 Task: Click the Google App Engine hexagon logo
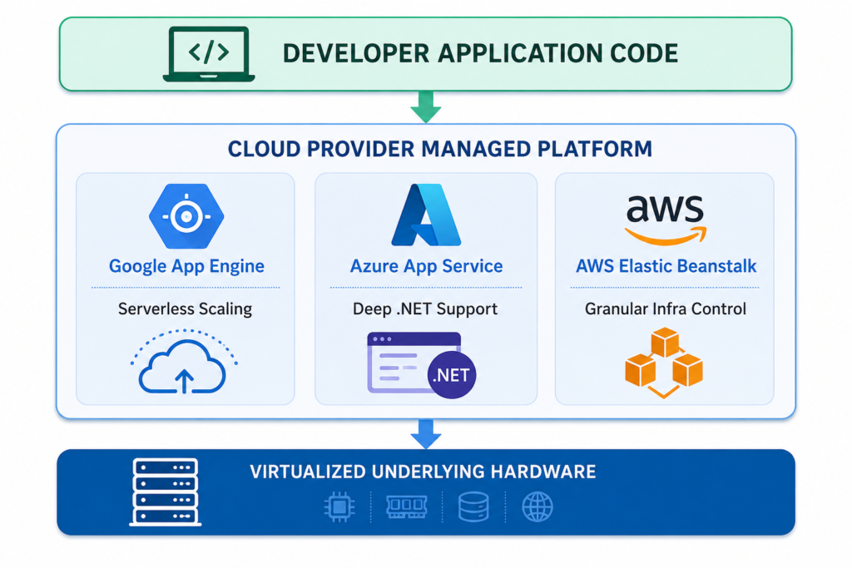tap(186, 216)
